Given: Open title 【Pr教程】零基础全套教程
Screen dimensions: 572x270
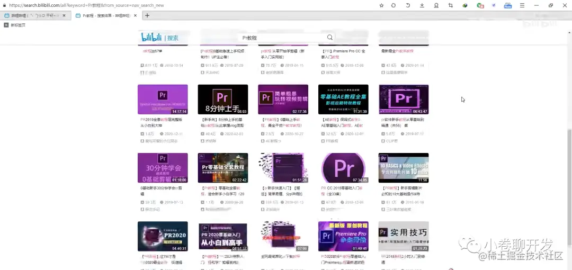Looking at the screenshot, I should coord(222,191).
